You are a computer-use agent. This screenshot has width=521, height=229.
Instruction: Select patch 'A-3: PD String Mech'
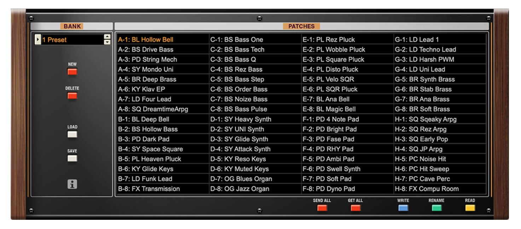pos(163,59)
